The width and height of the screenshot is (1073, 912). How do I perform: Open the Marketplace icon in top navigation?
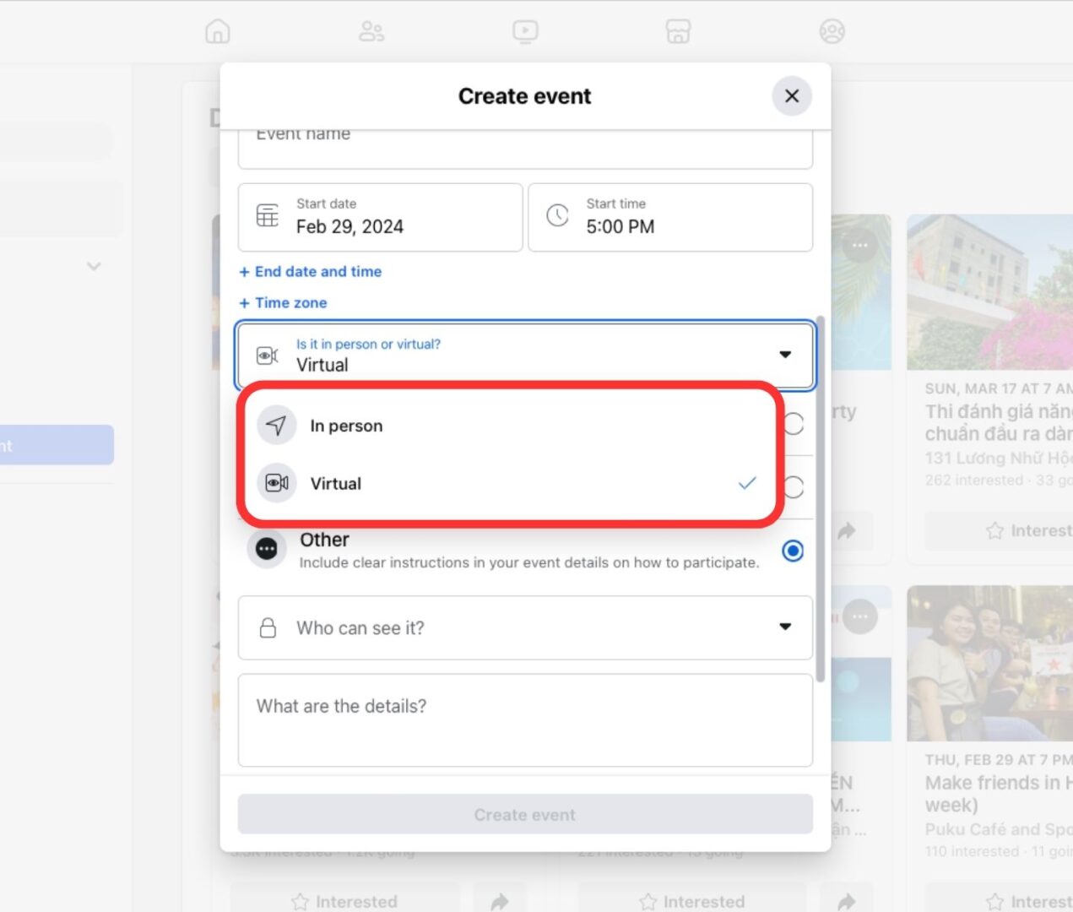(678, 31)
